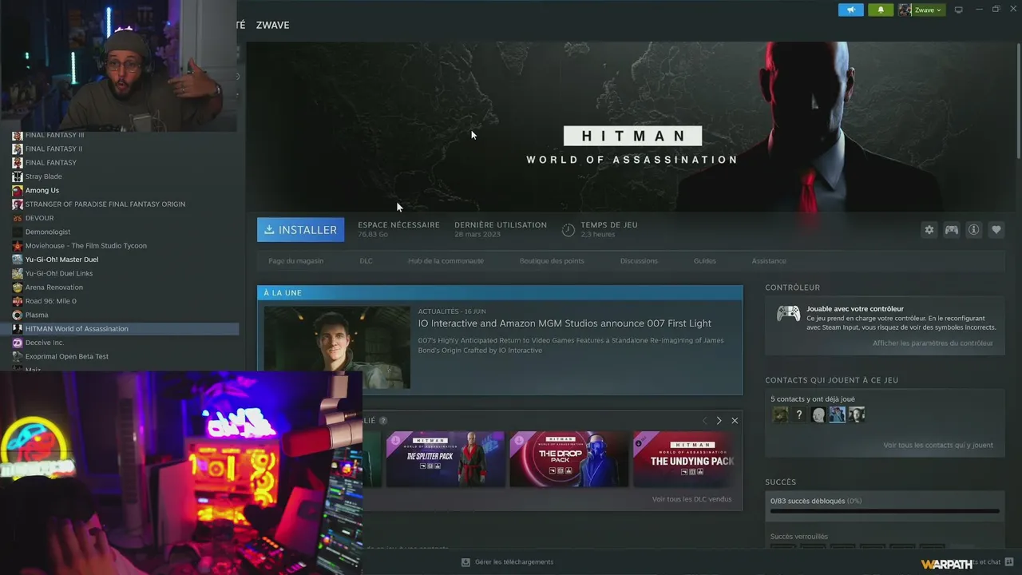Click the Among Us game icon

[18, 190]
